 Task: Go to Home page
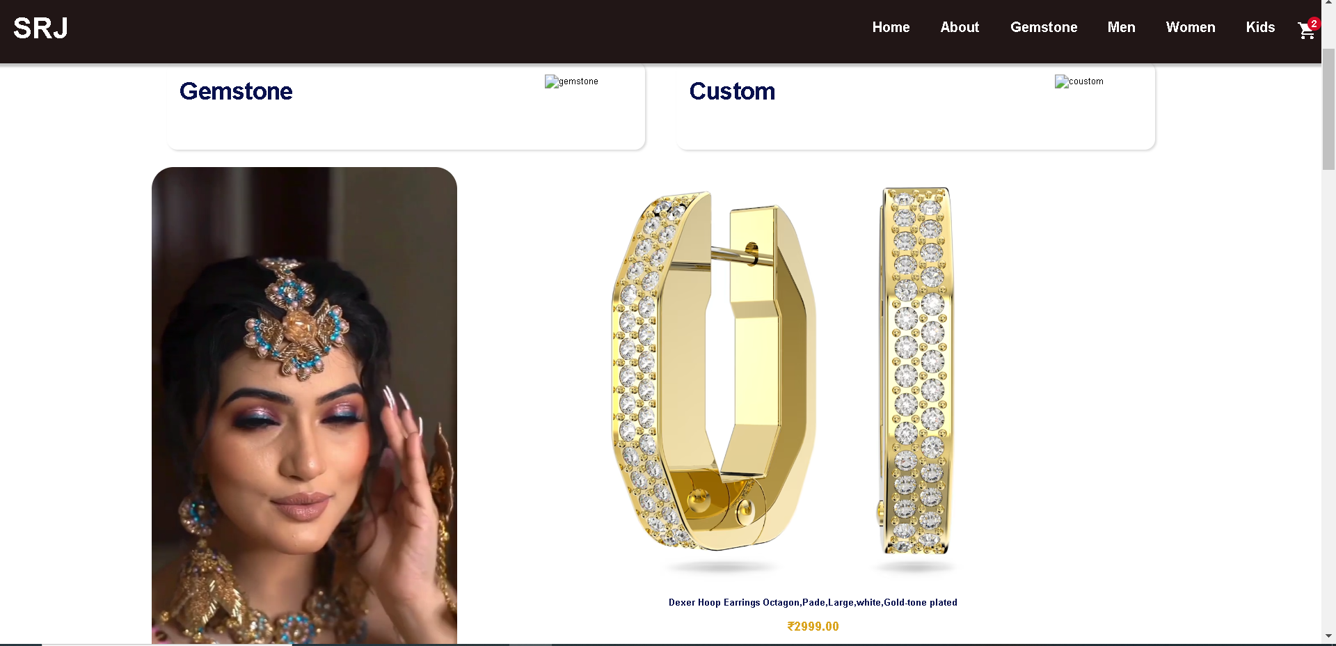pyautogui.click(x=891, y=27)
